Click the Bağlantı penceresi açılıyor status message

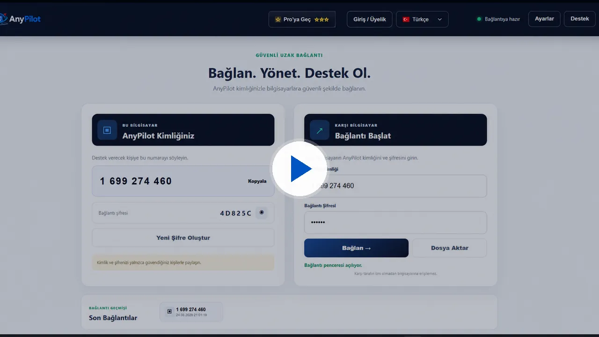click(x=333, y=265)
